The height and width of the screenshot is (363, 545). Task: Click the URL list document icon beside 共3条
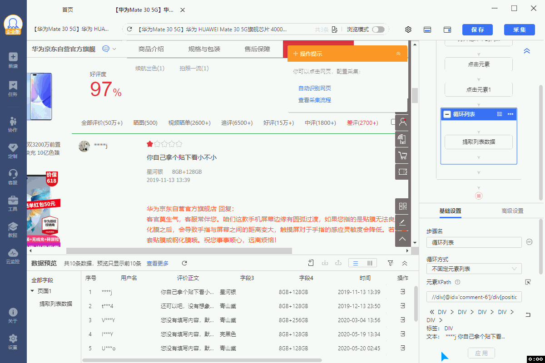[335, 29]
